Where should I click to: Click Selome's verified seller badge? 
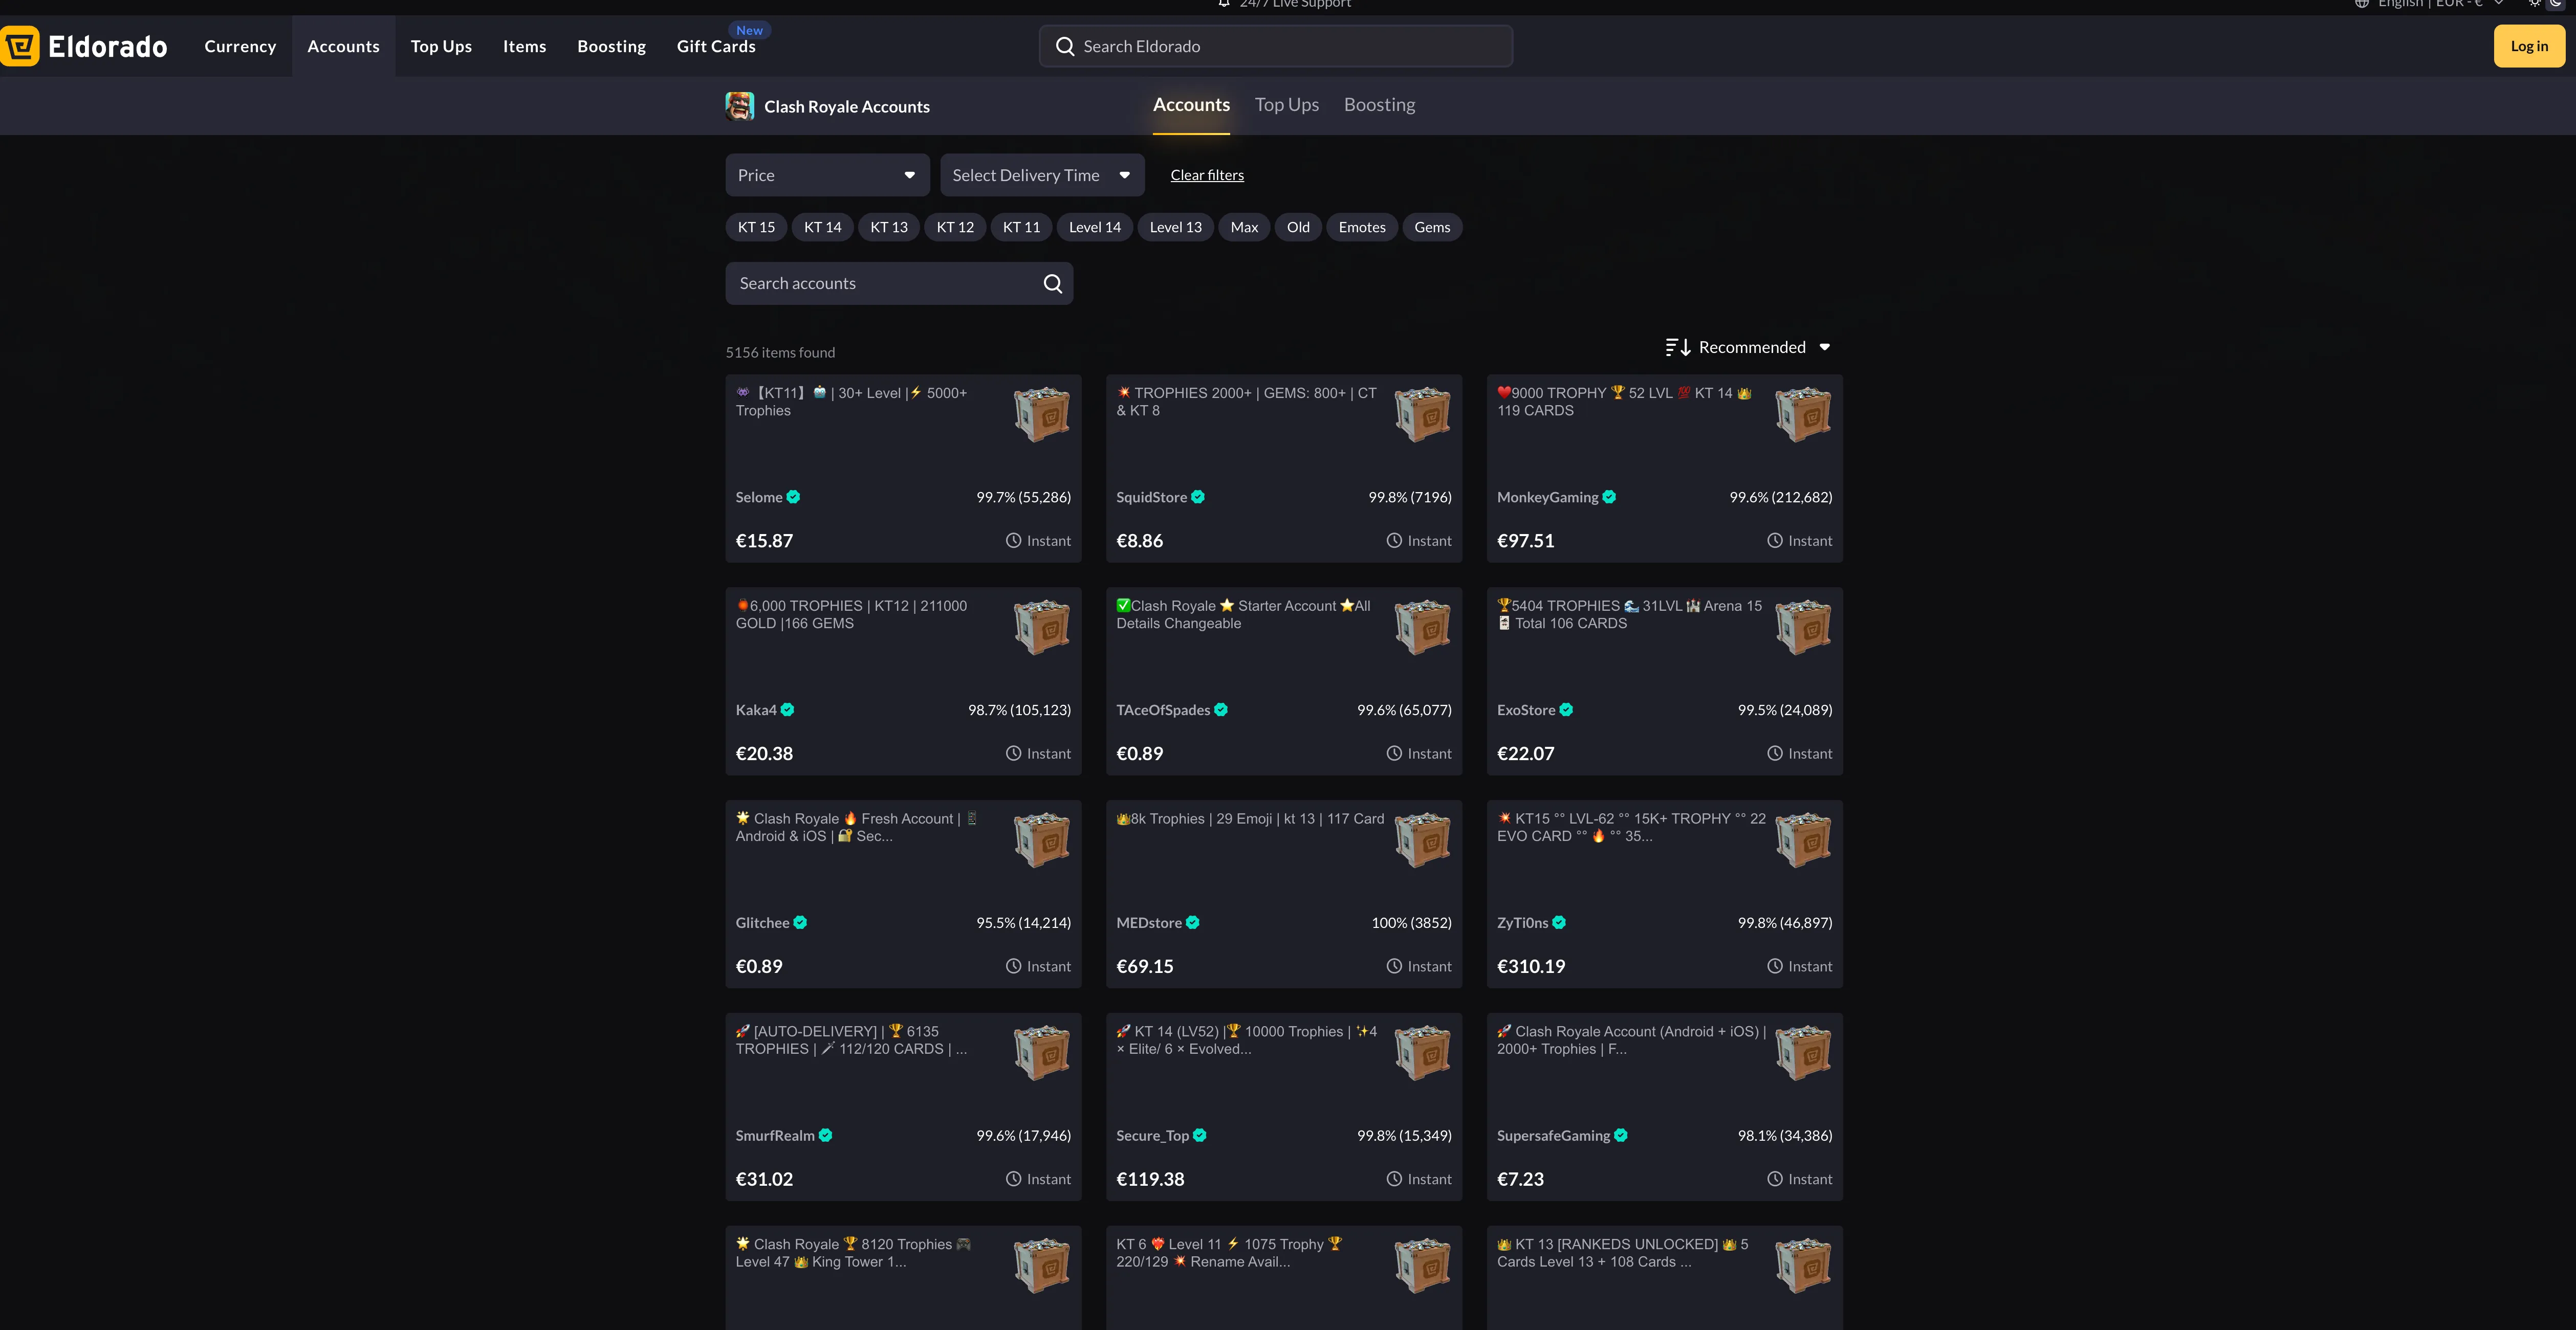click(793, 497)
